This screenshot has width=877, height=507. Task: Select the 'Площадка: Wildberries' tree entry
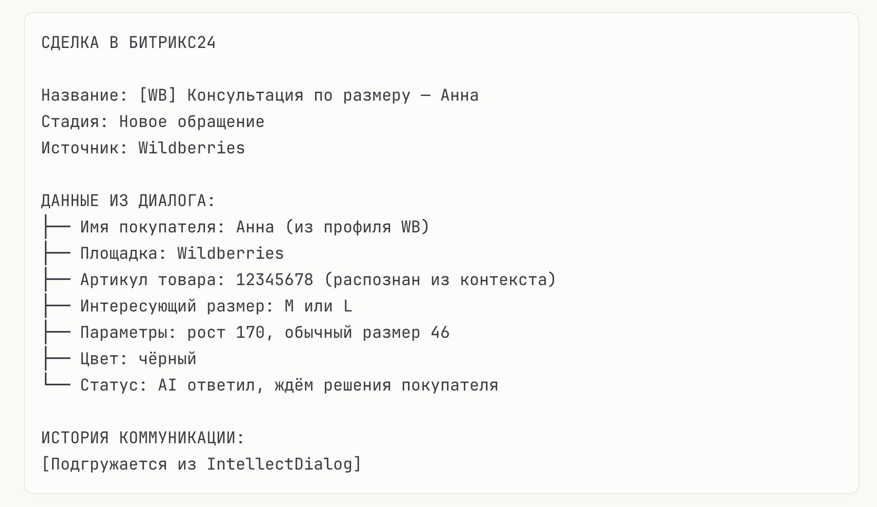tap(182, 253)
